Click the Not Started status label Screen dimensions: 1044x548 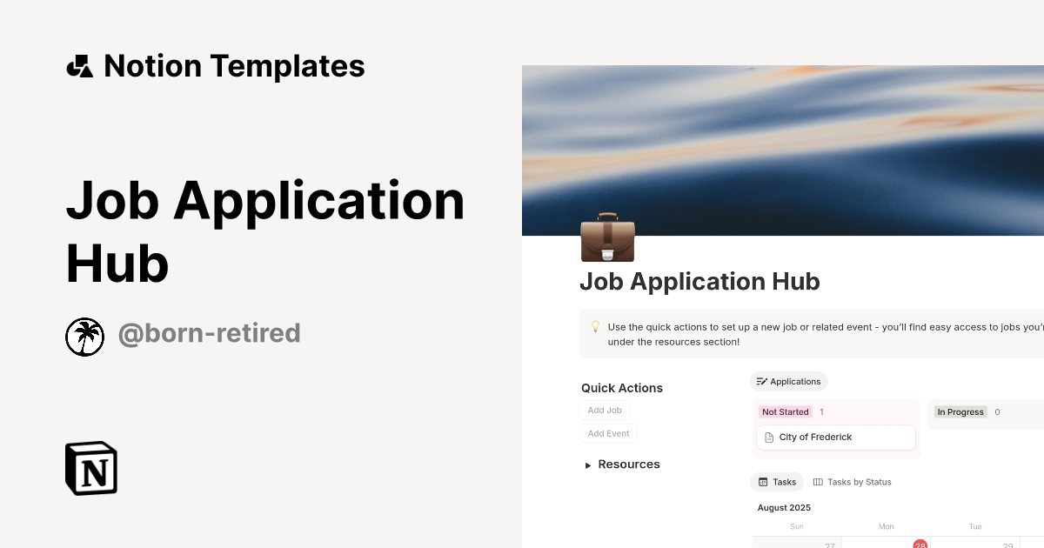tap(785, 411)
